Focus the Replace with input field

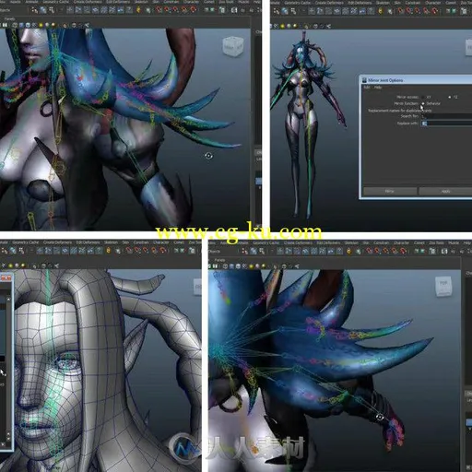446,124
